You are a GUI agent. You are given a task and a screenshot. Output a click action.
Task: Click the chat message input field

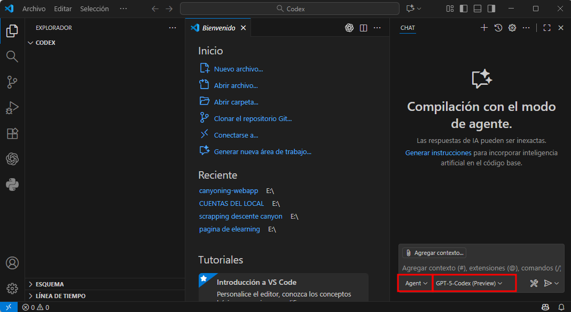[481, 268]
